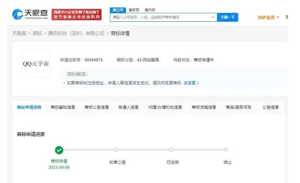Open the 去变更 link

191,83
